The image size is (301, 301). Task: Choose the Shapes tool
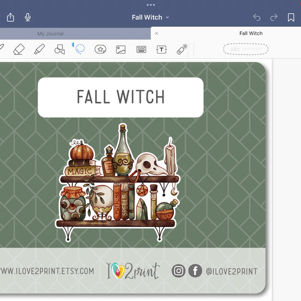point(60,49)
